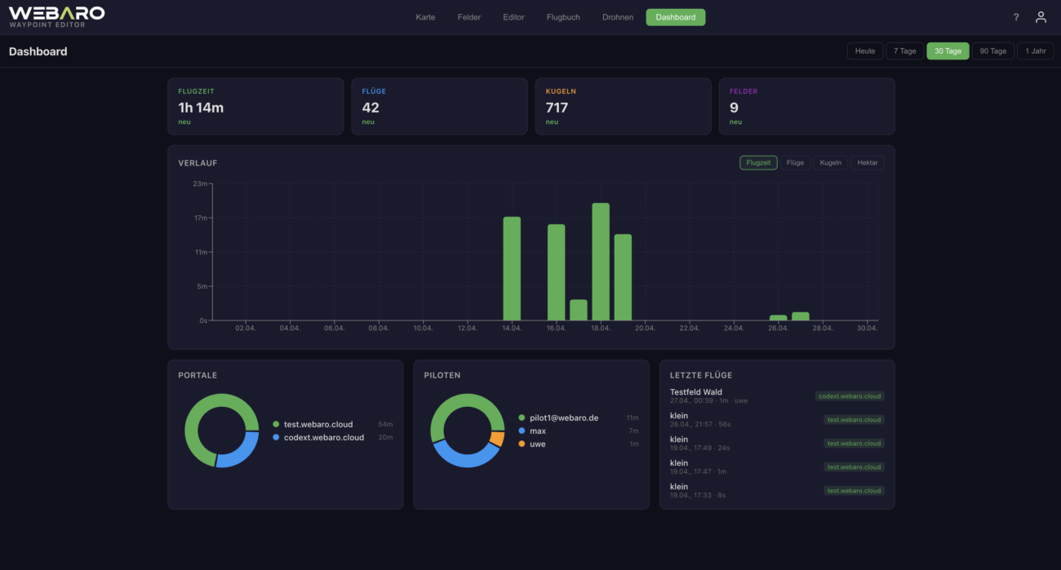Open klein flight from 19.04., 17:49
1061x570 pixels.
pos(777,444)
